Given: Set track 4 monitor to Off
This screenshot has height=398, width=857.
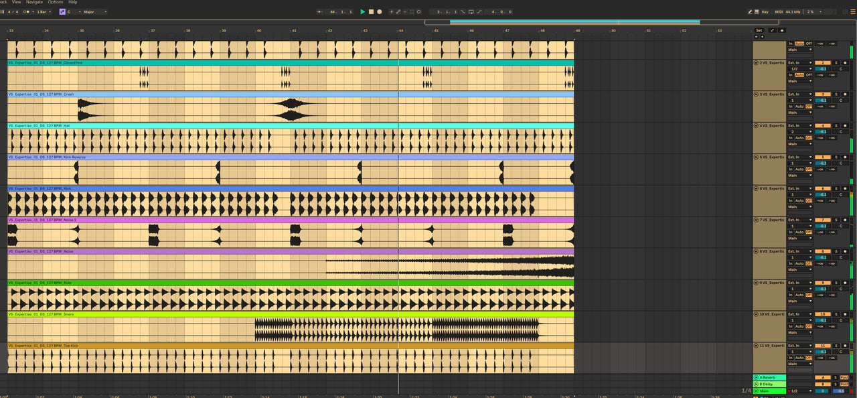Looking at the screenshot, I should pyautogui.click(x=809, y=138).
